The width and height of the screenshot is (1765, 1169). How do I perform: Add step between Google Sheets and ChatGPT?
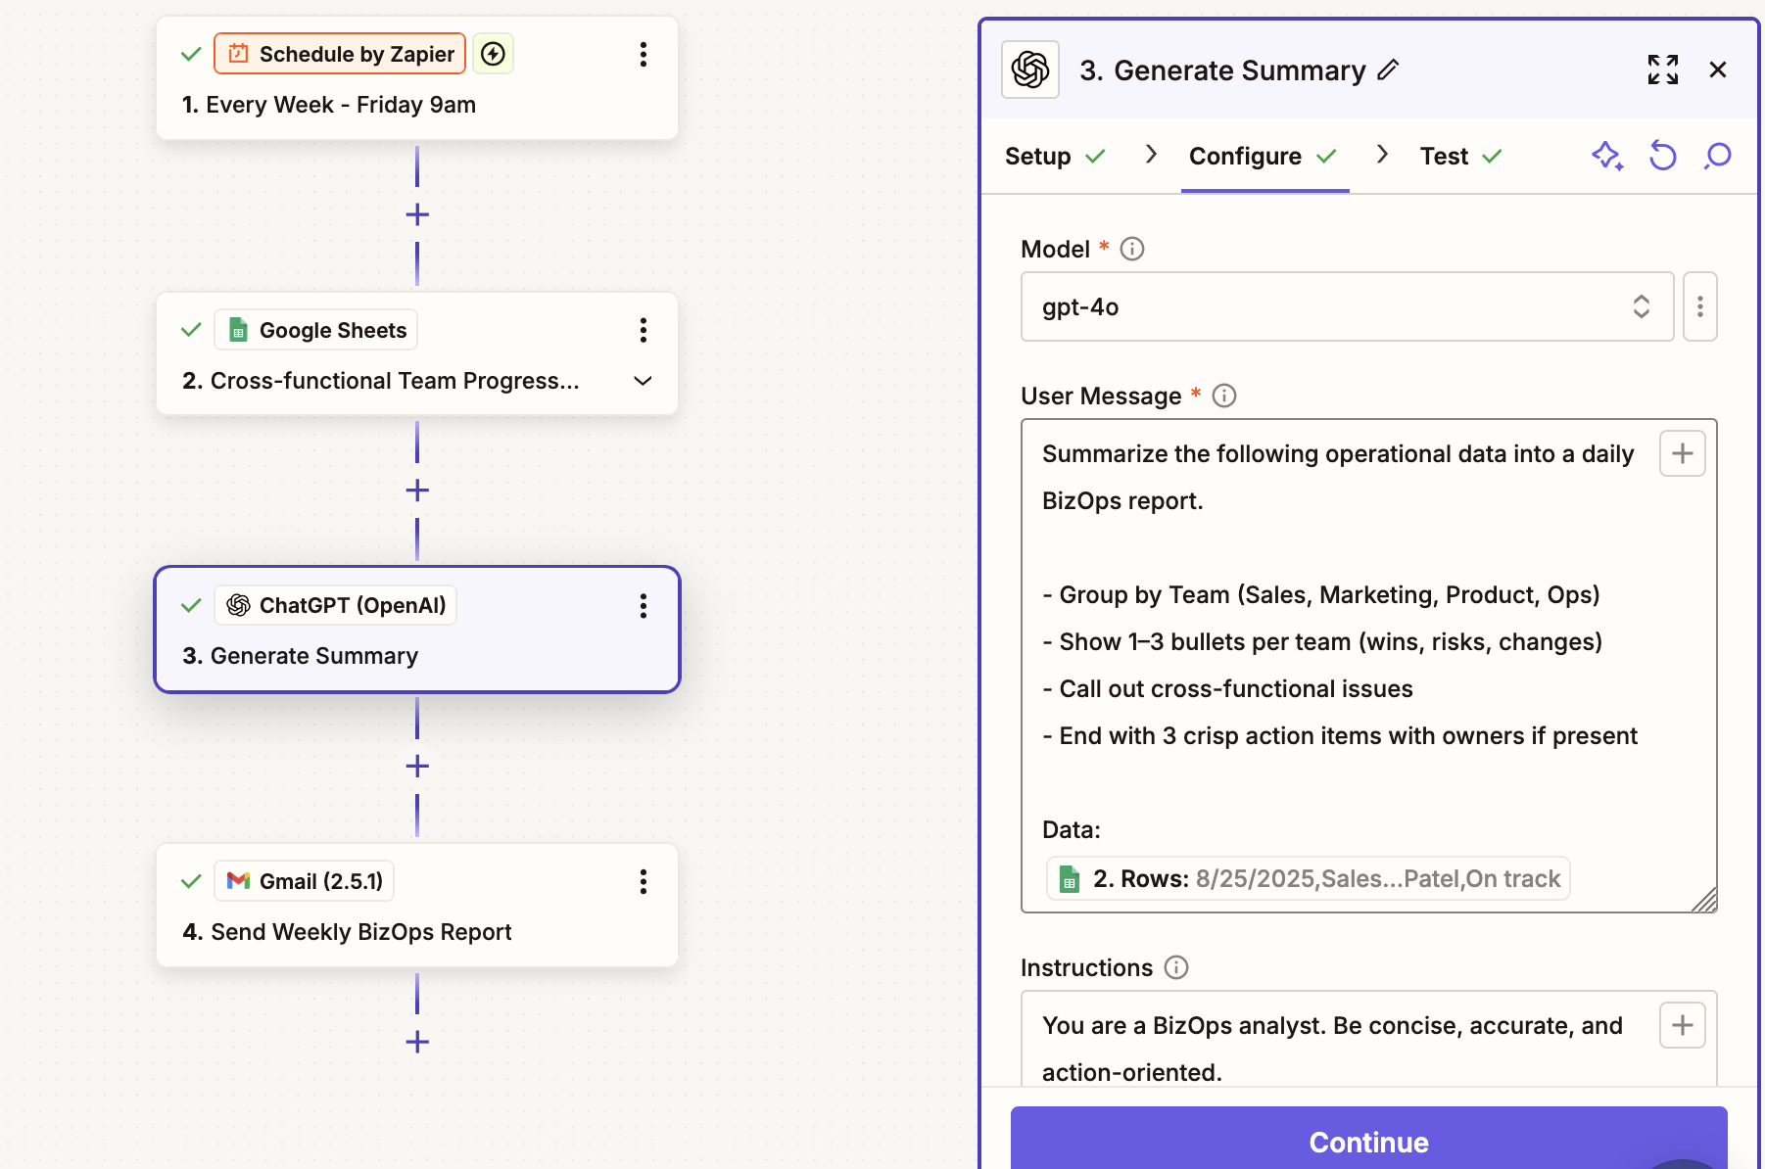click(417, 491)
